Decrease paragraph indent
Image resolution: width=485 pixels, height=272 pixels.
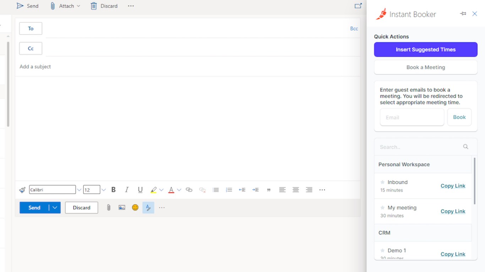tap(242, 190)
